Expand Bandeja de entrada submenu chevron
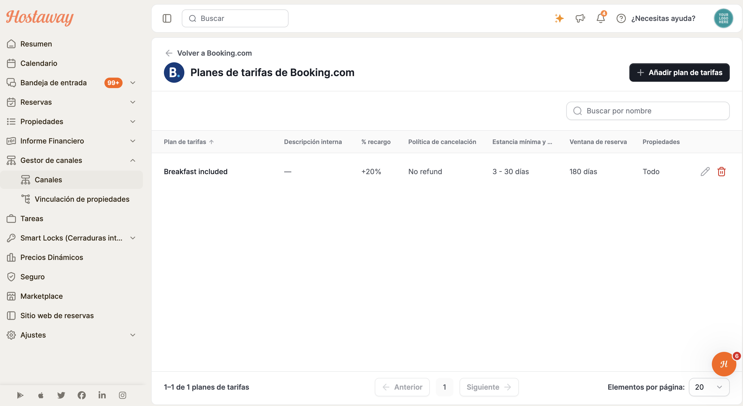Screen dimensions: 743x406 [133, 83]
